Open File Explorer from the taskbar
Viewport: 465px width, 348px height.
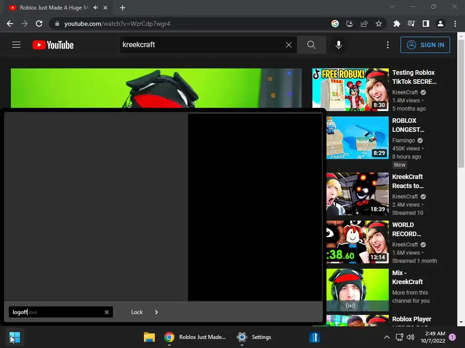coord(149,337)
